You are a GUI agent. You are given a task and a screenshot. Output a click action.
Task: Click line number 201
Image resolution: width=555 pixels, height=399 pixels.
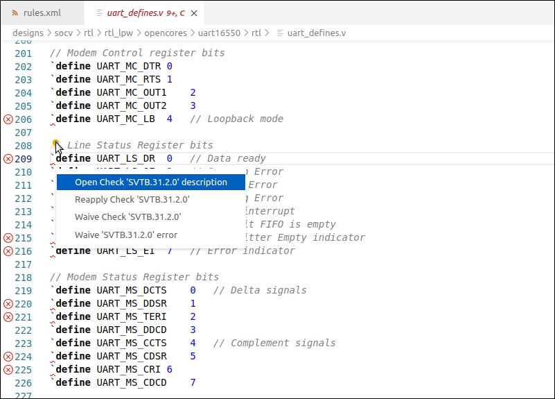[x=24, y=53]
